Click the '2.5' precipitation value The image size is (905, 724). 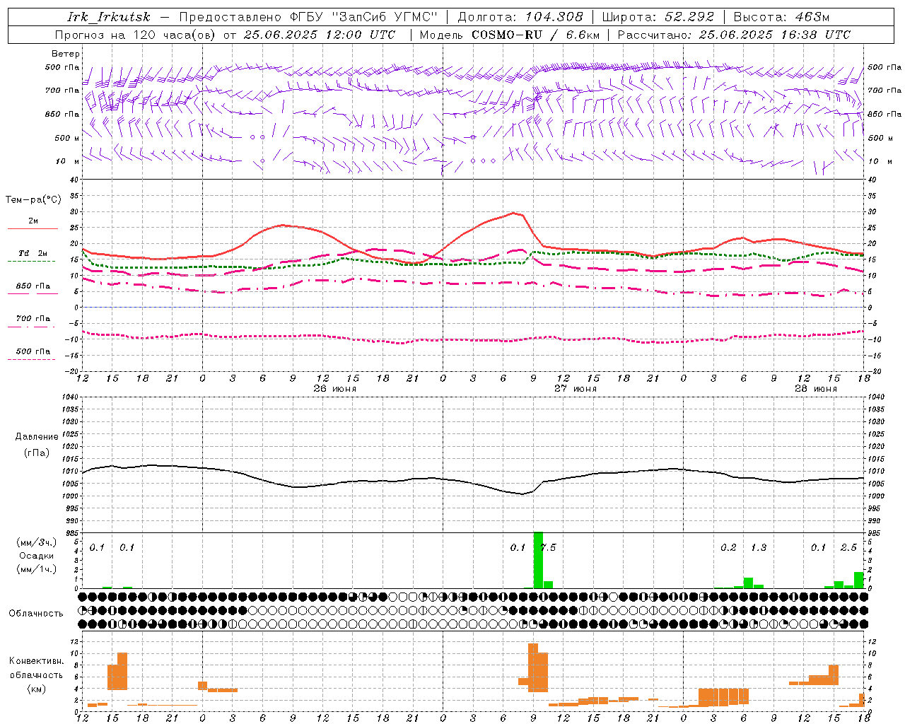[x=848, y=547]
